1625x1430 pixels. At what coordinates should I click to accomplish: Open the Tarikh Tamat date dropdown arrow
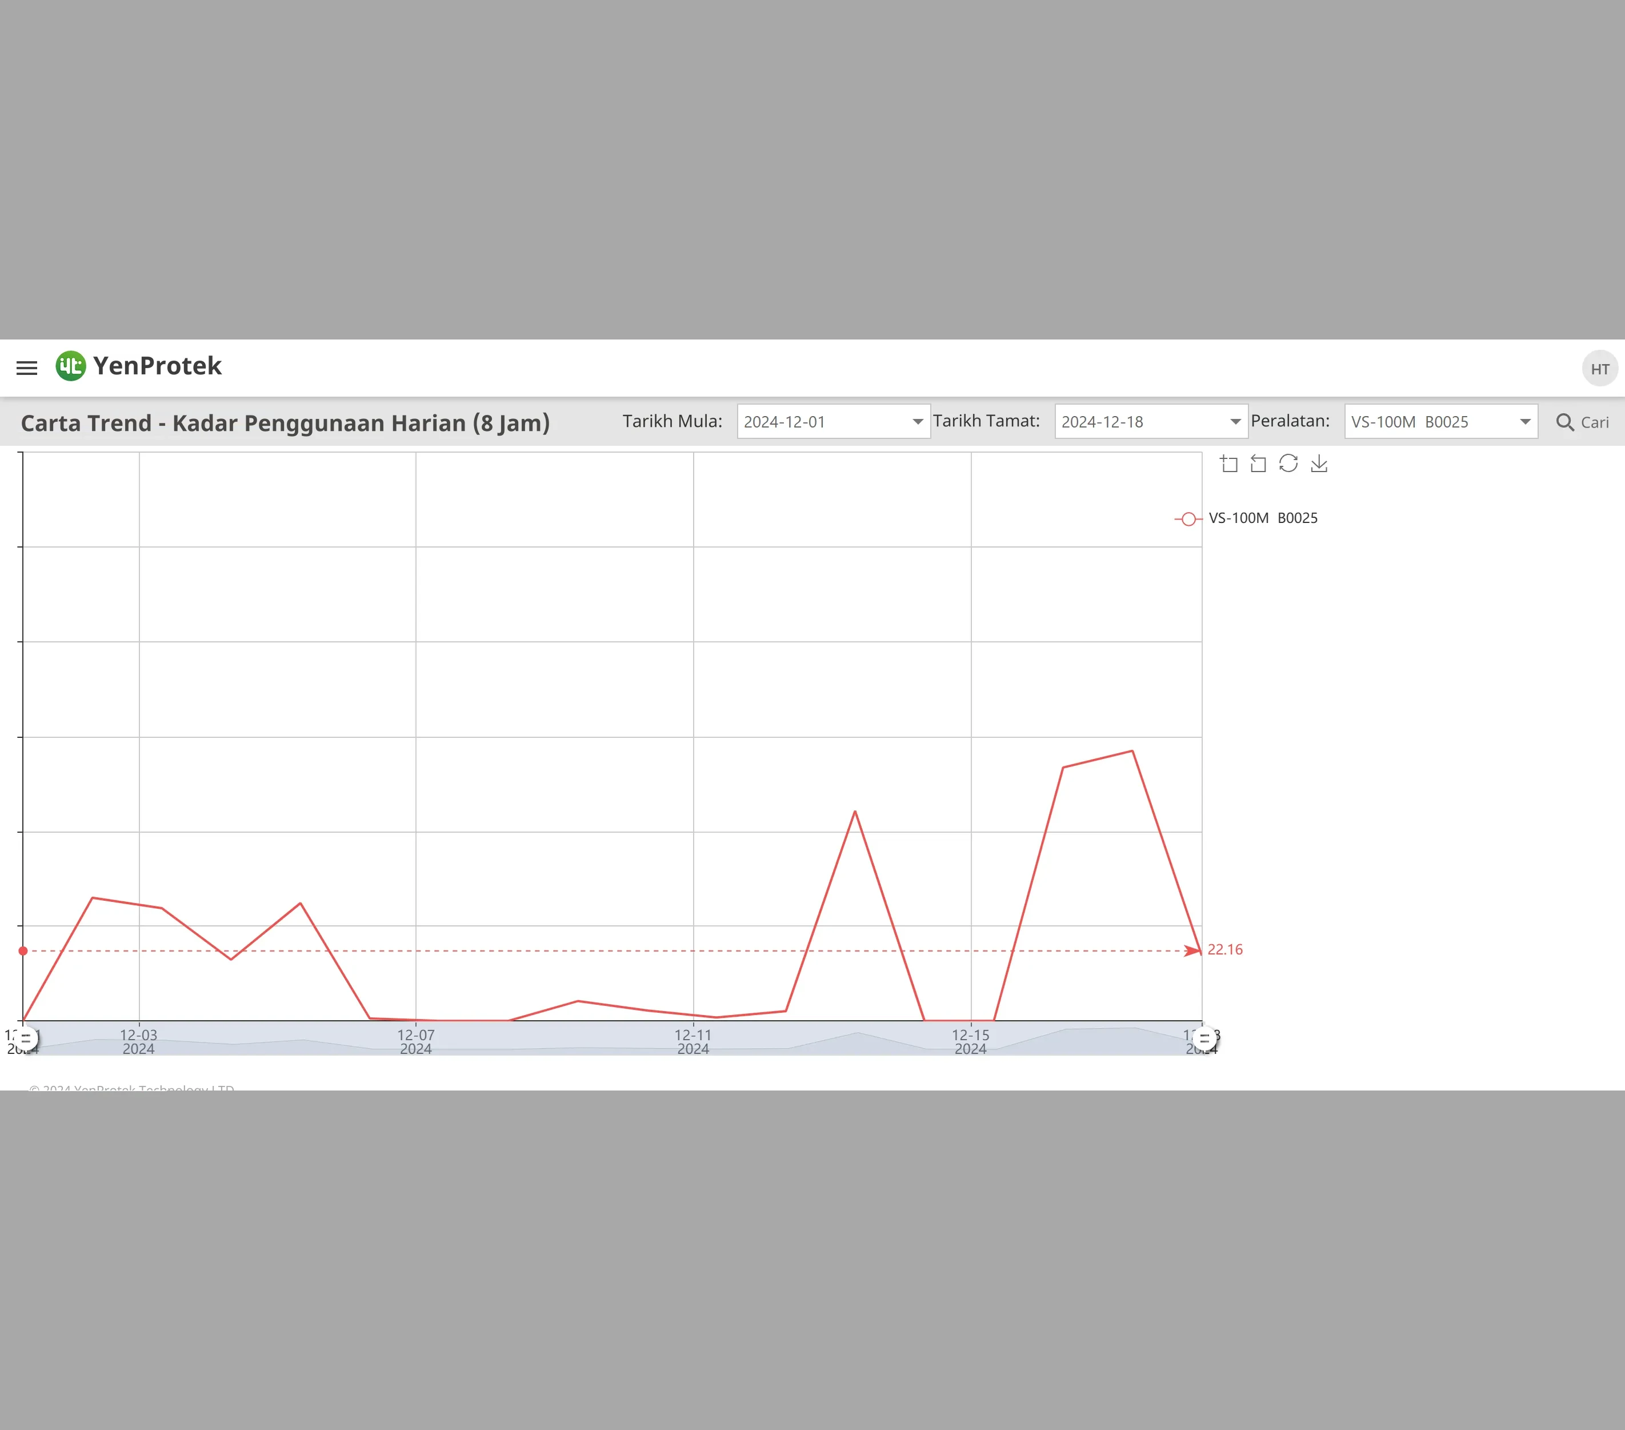pos(1235,422)
